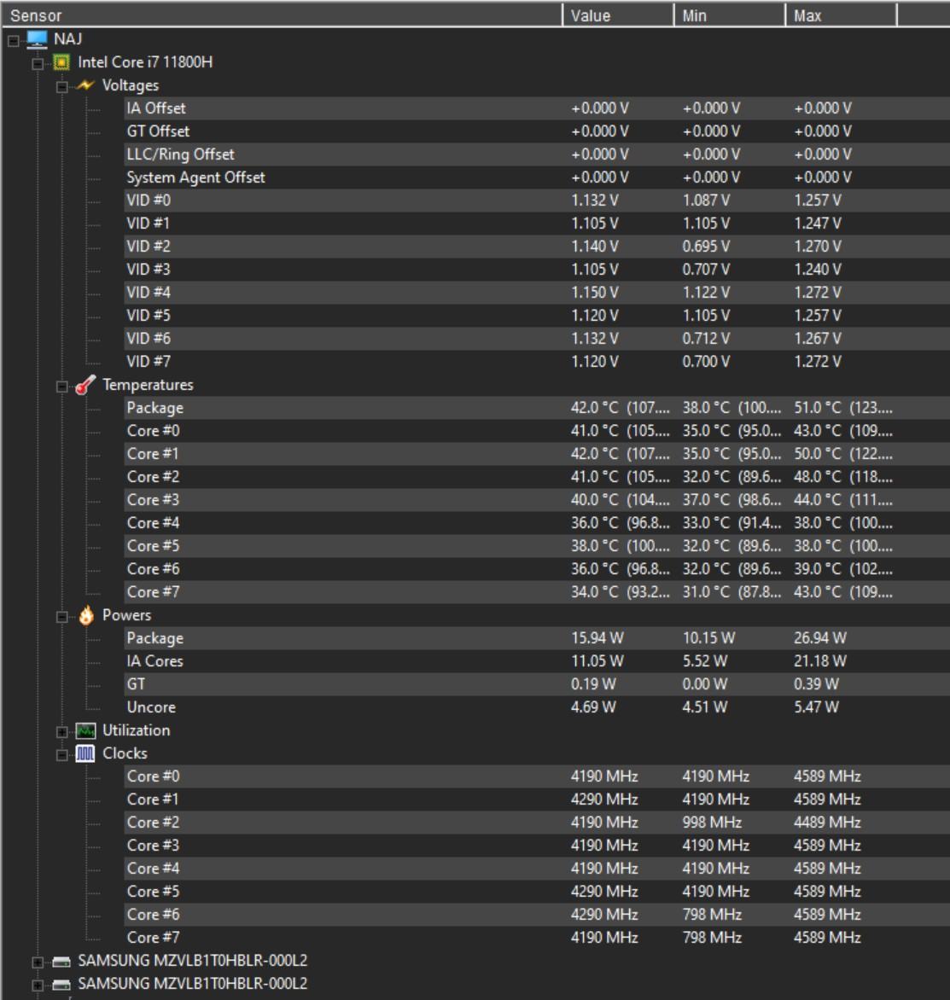Viewport: 950px width, 1000px height.
Task: Click VID #2 minimum value 0.695 V
Action: point(706,247)
